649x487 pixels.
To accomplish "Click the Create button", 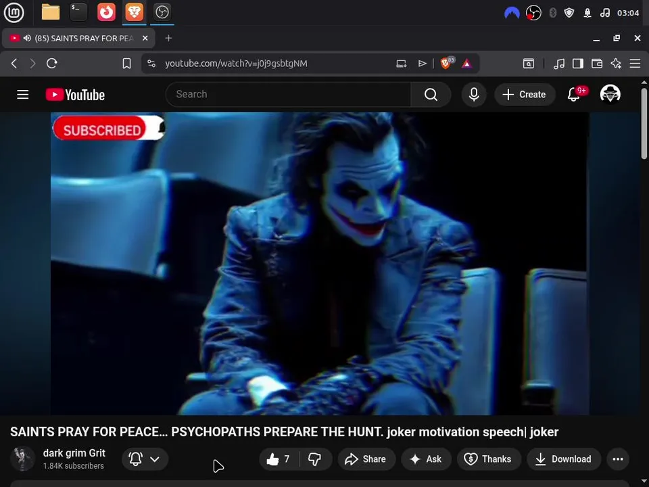I will 525,95.
